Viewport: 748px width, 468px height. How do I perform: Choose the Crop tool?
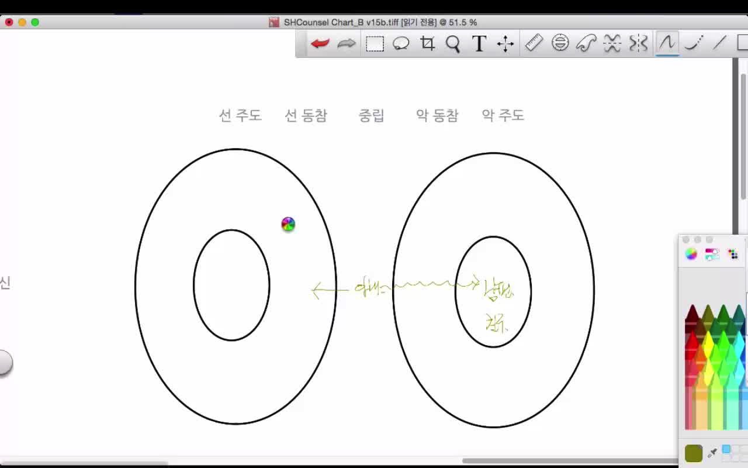coord(428,44)
